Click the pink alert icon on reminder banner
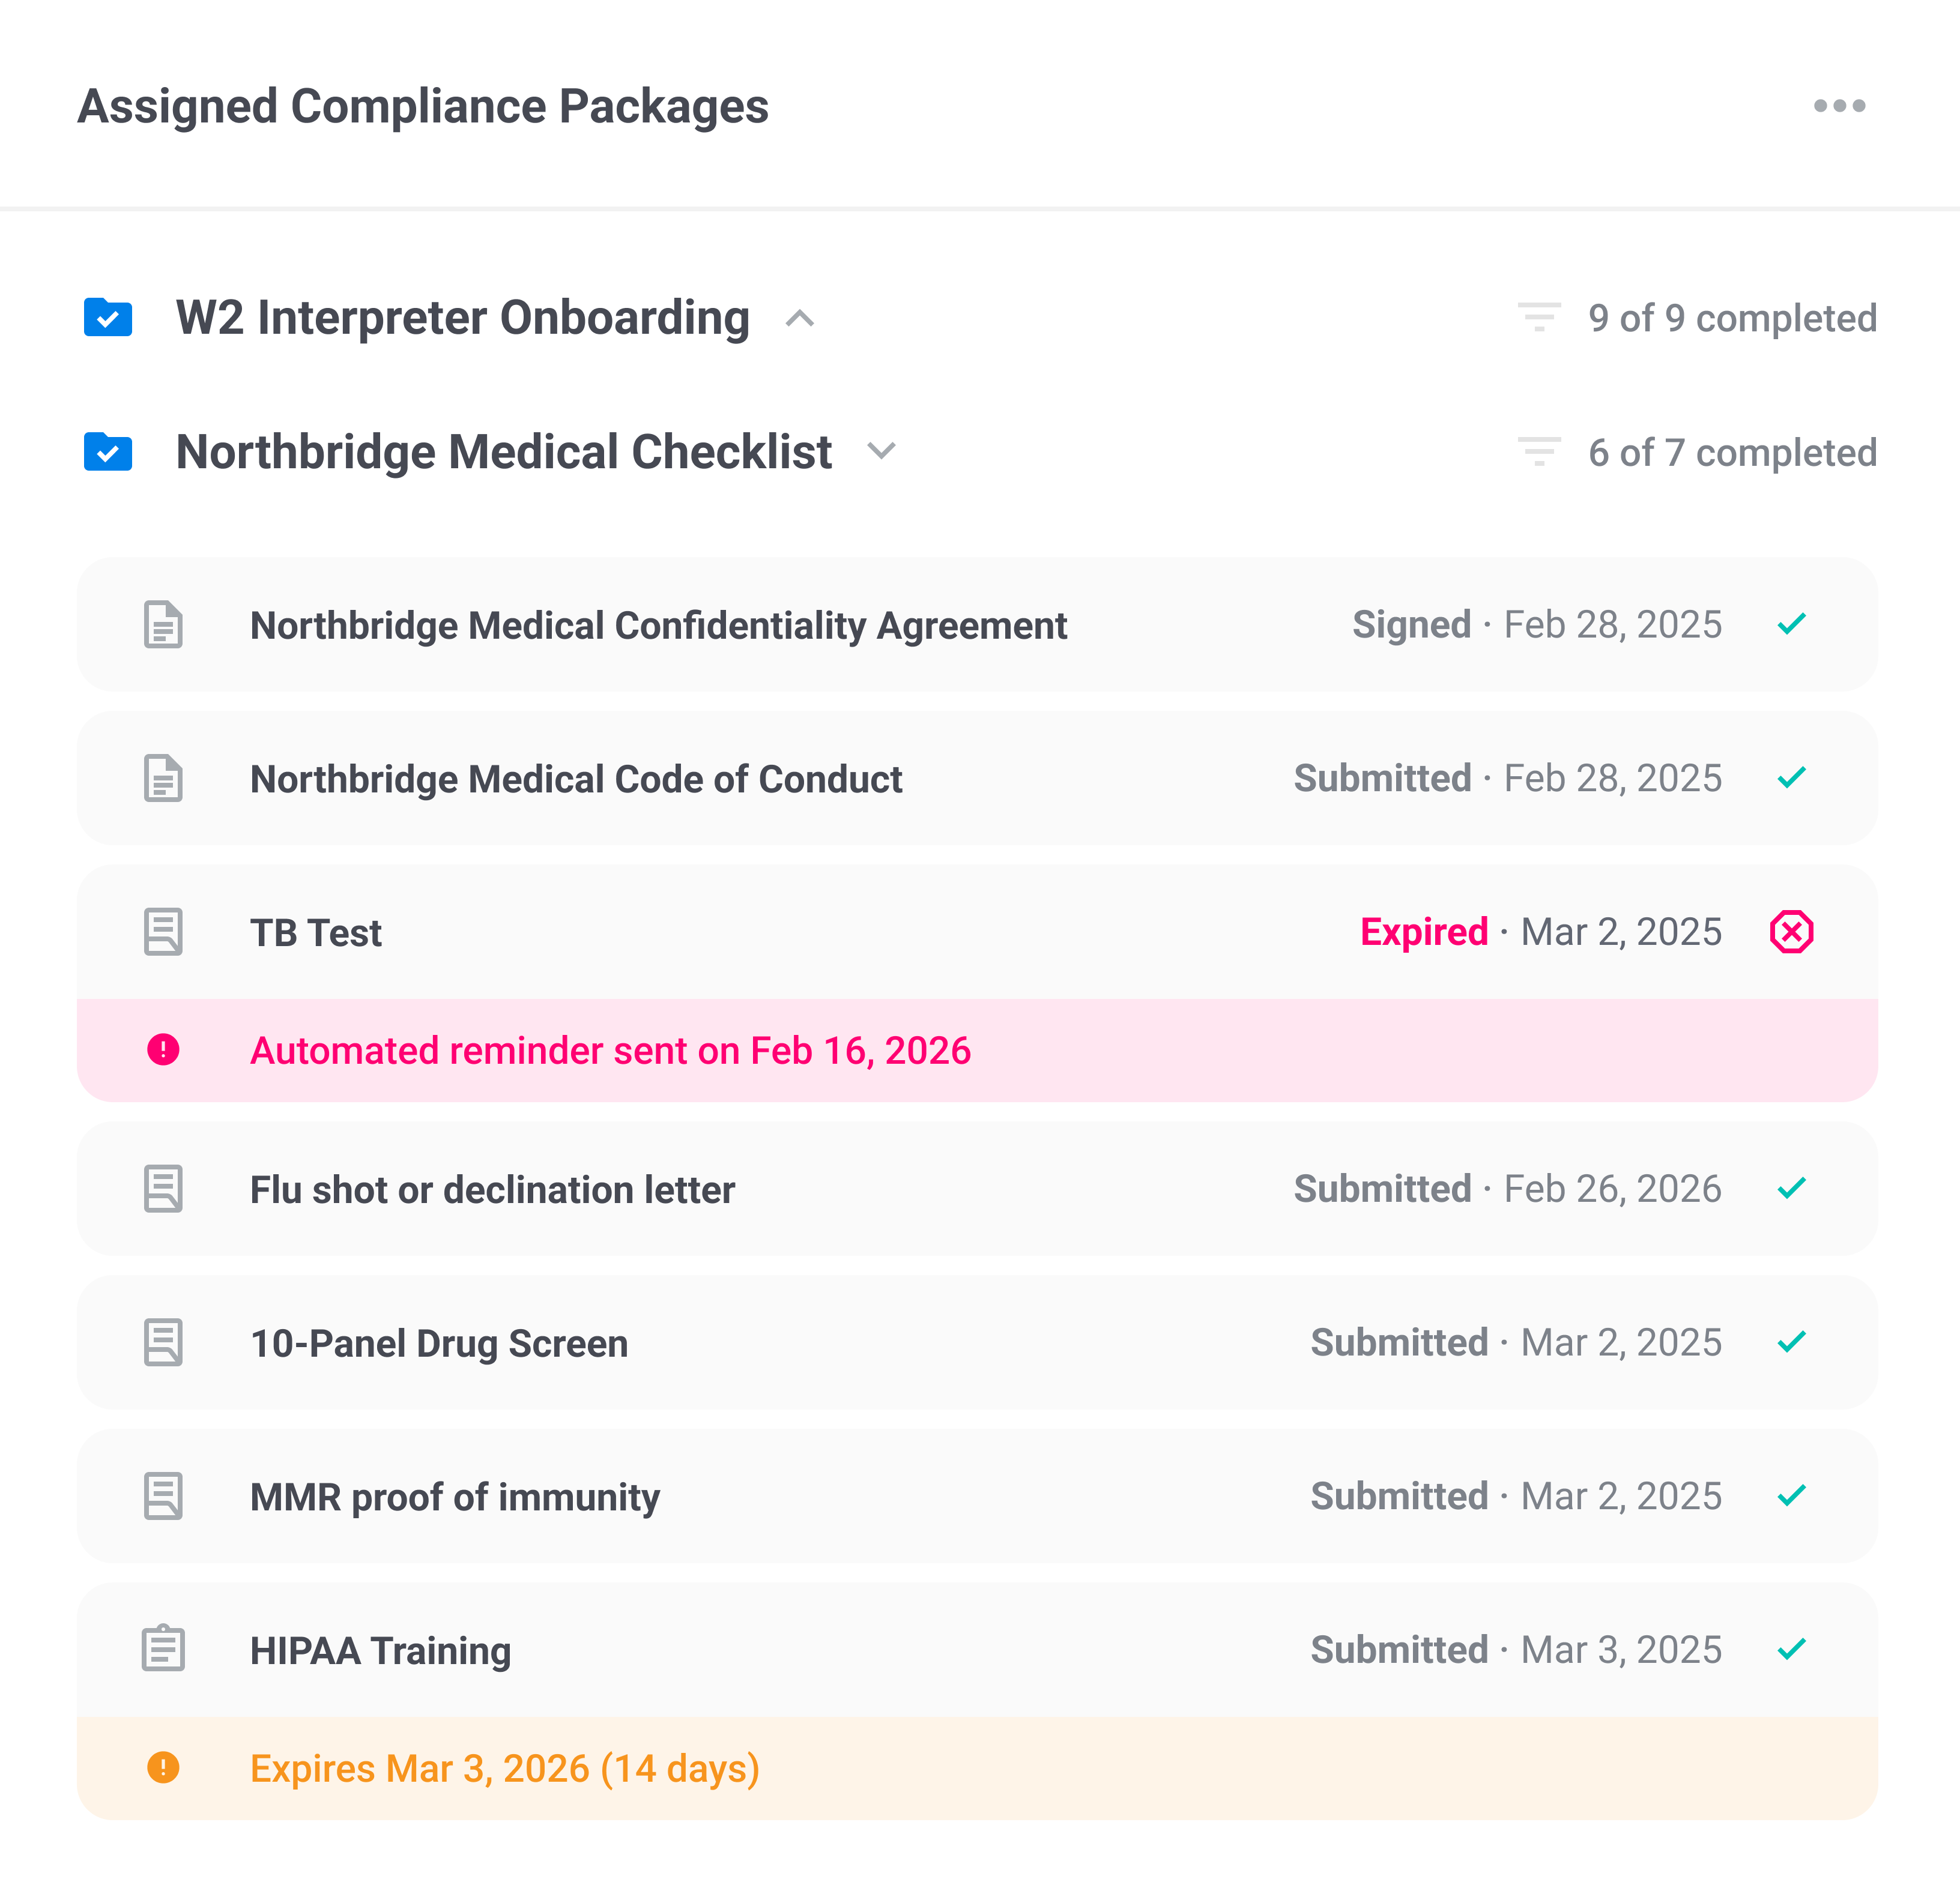 163,1049
